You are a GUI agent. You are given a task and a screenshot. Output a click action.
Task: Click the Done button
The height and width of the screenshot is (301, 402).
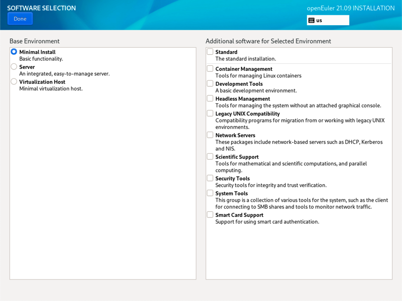(20, 19)
